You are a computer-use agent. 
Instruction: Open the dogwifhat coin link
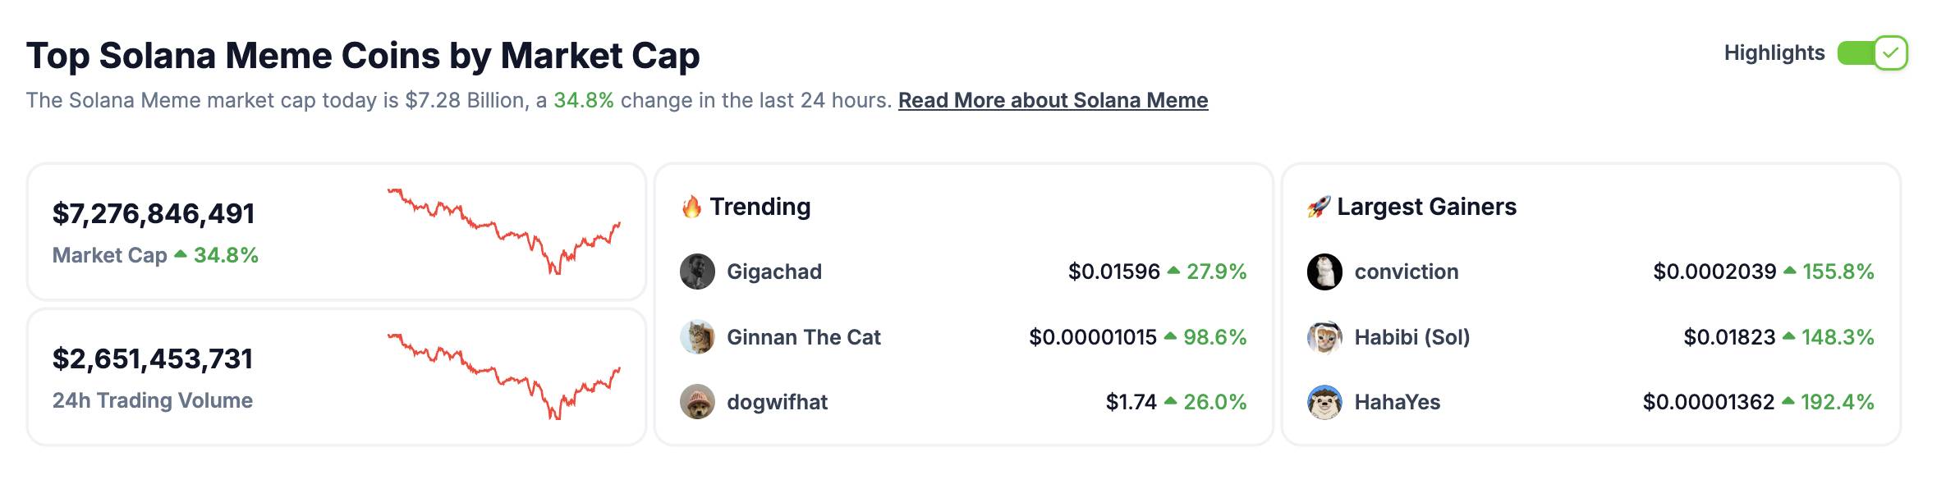click(778, 402)
